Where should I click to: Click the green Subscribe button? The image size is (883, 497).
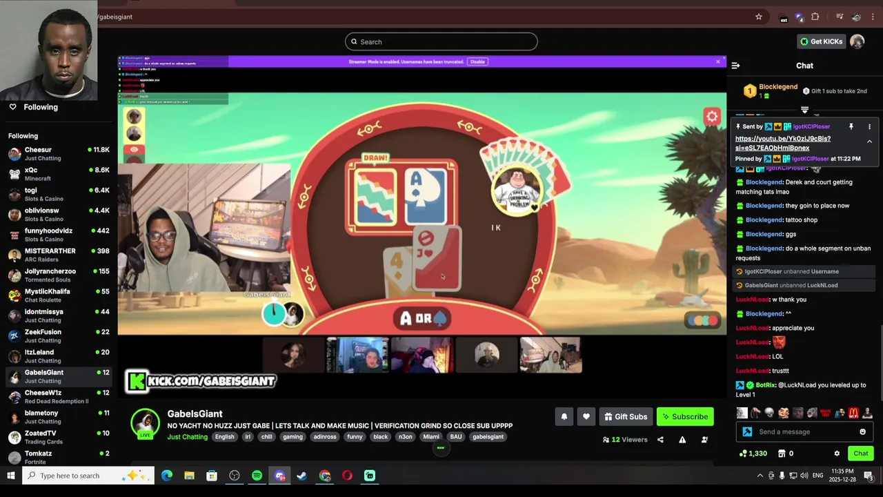pos(685,417)
